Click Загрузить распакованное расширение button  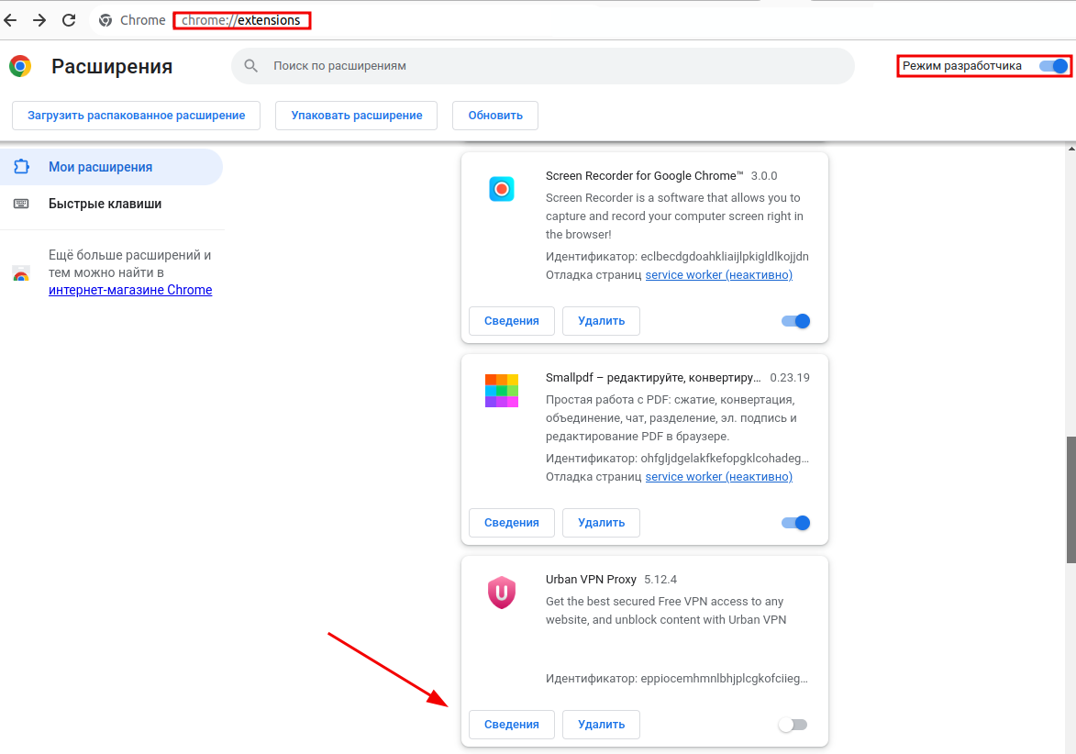136,116
